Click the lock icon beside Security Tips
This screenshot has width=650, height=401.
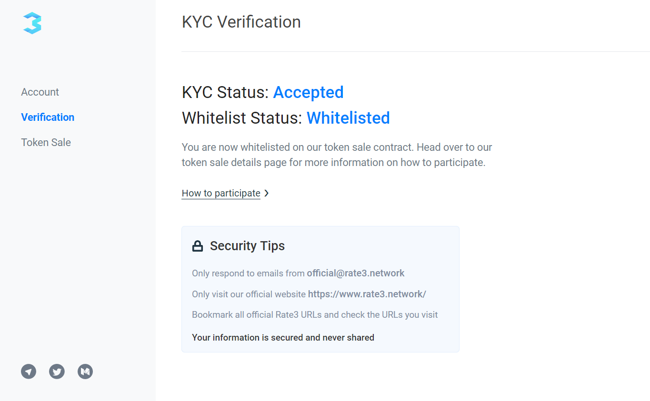point(197,246)
